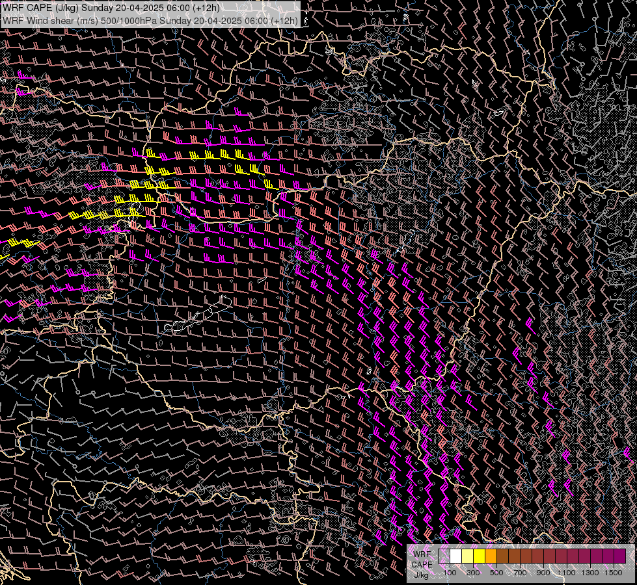
Task: Select the bright yellow legend swatch
Action: tap(480, 556)
